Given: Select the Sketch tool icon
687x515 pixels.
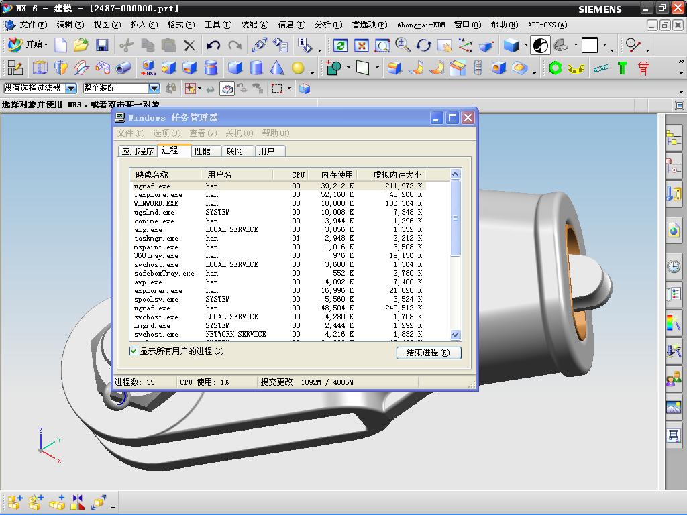Looking at the screenshot, I should pyautogui.click(x=15, y=68).
